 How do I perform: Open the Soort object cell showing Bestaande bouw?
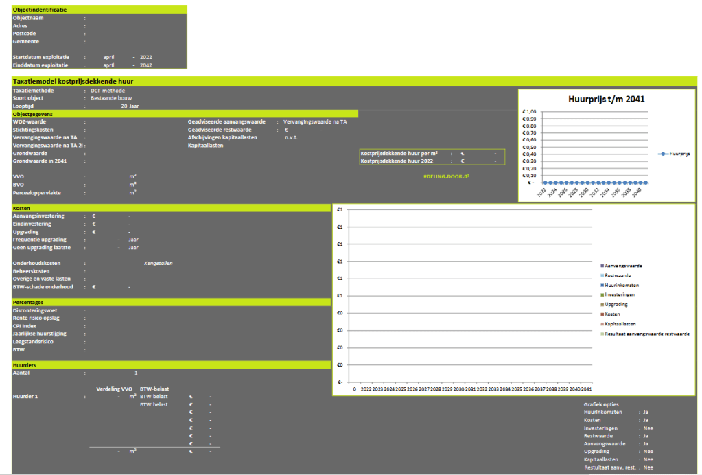(x=110, y=98)
